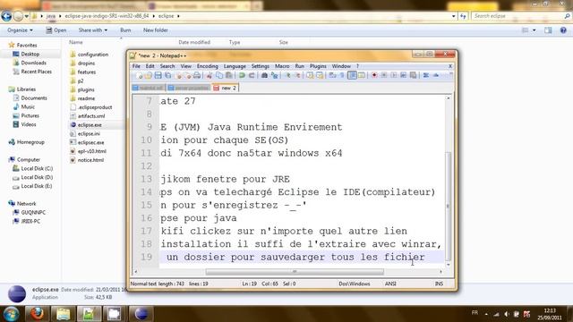Click the Save All icon in Notepad++
This screenshot has width=573, height=322.
pyautogui.click(x=167, y=75)
